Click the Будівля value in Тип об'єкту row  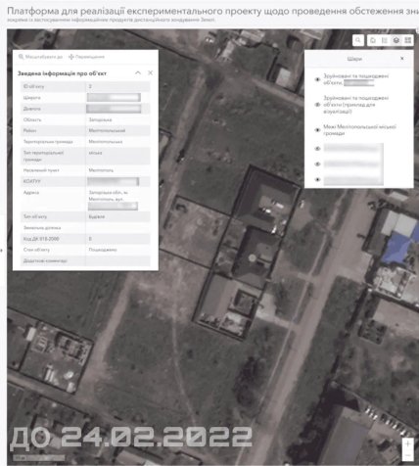(97, 216)
